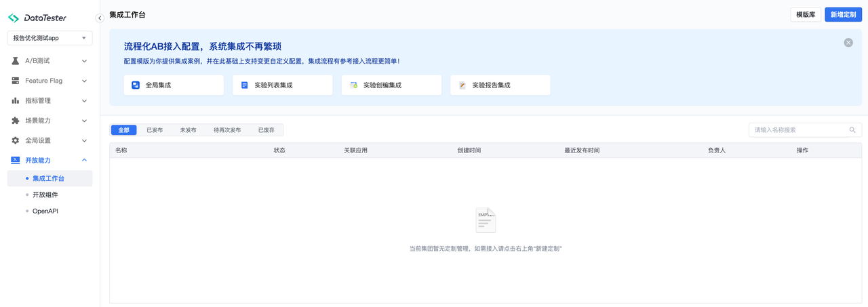This screenshot has height=307, width=868.
Task: Click the 场景能力 menu label
Action: pos(38,121)
